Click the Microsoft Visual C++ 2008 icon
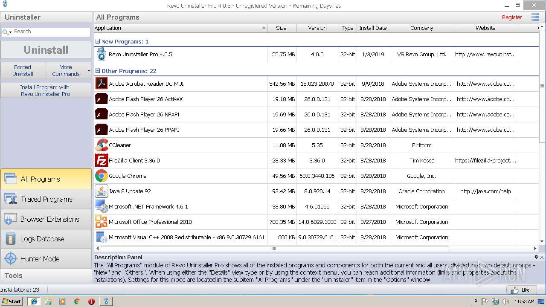 click(101, 237)
